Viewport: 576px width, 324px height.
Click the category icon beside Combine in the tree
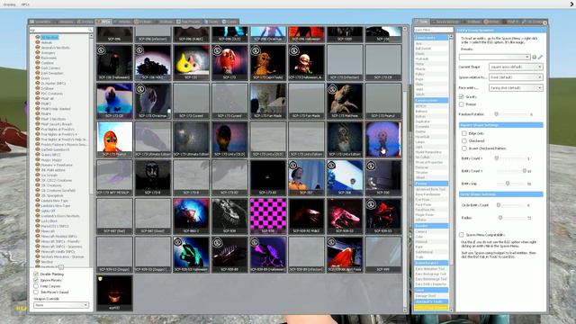38,63
